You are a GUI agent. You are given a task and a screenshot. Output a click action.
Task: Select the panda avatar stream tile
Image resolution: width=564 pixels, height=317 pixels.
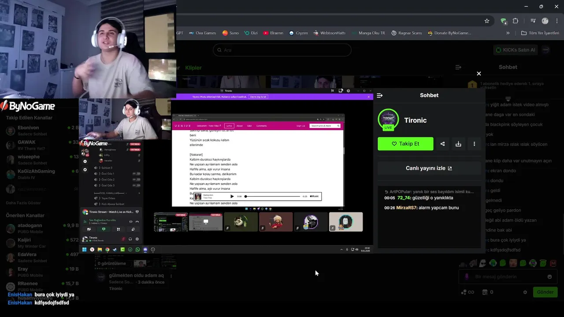[241, 222]
